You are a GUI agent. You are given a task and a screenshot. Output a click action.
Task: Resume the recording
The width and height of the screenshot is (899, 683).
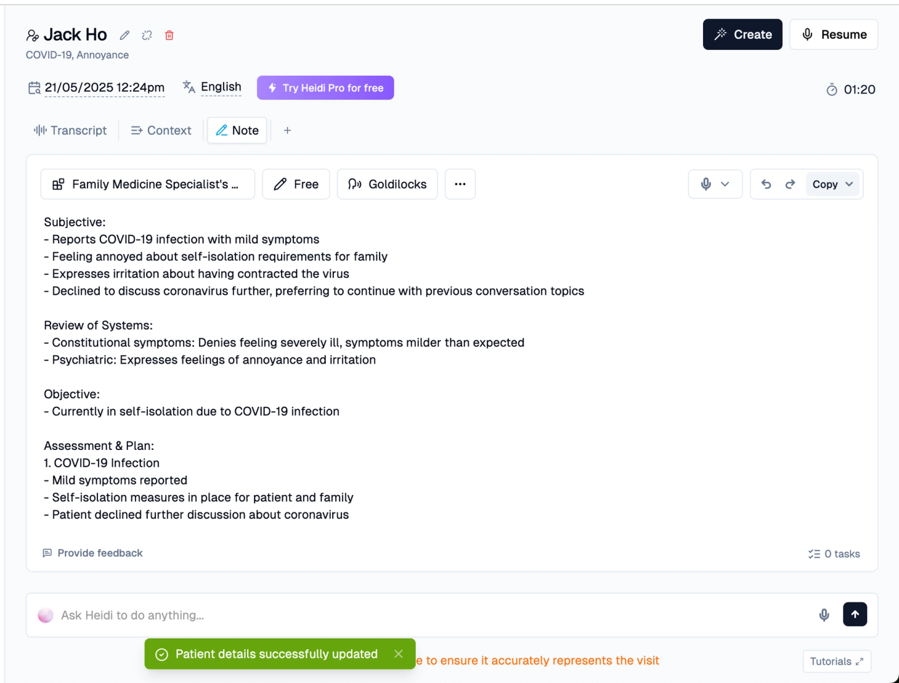pyautogui.click(x=833, y=34)
